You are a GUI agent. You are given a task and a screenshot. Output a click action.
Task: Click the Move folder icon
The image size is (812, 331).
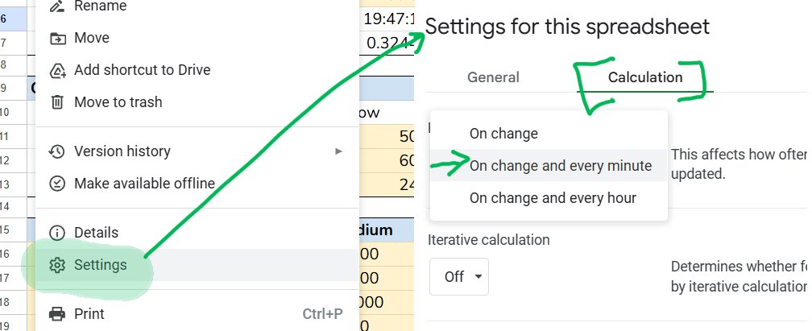pos(57,39)
